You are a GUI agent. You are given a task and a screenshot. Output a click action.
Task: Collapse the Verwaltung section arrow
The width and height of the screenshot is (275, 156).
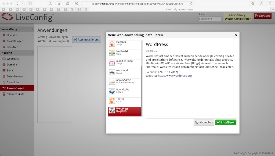tap(32, 29)
